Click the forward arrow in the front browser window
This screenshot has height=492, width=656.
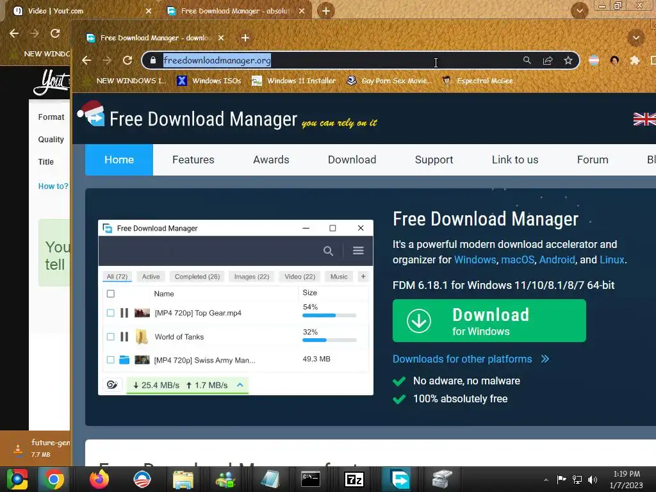coord(107,60)
